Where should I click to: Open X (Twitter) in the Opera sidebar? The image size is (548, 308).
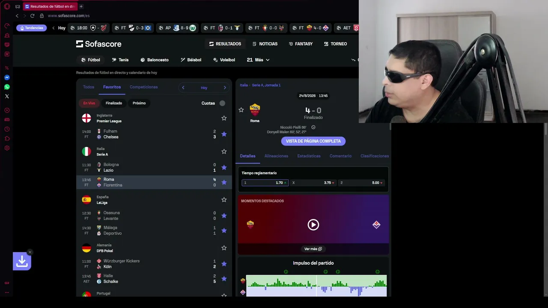click(7, 96)
